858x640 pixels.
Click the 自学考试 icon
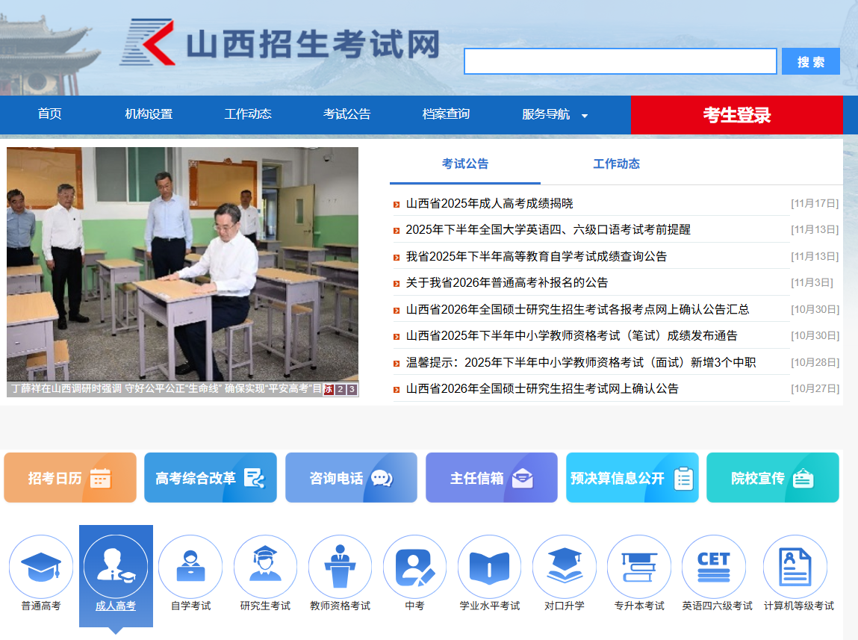tap(190, 566)
